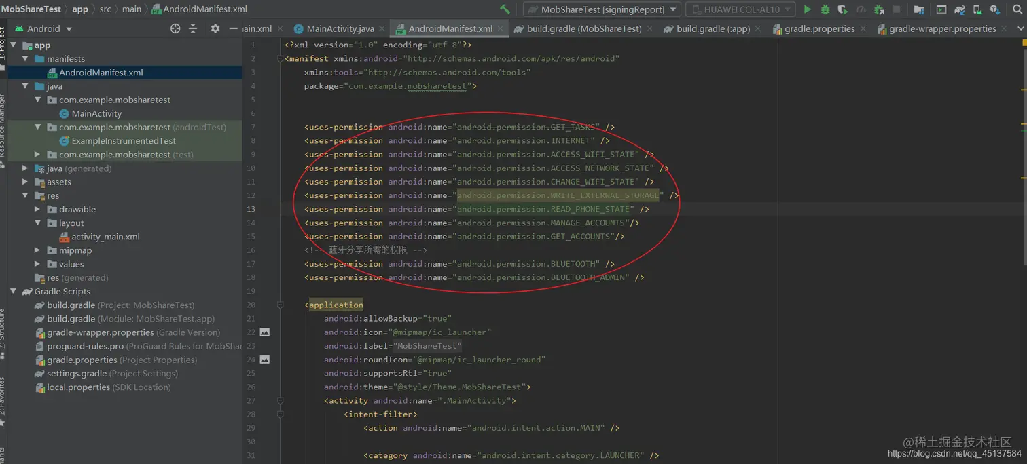Screen dimensions: 1027x464
Task: Collapse the manifests folder
Action: pyautogui.click(x=26, y=59)
